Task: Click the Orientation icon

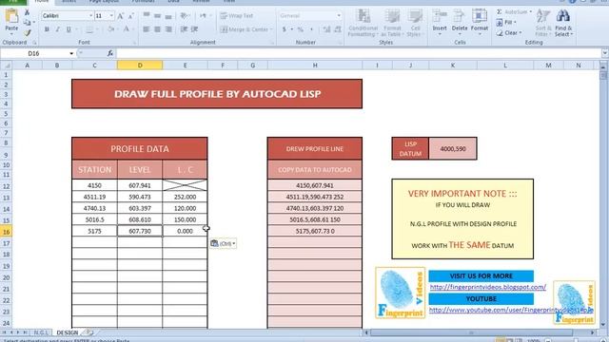Action: tap(185, 16)
